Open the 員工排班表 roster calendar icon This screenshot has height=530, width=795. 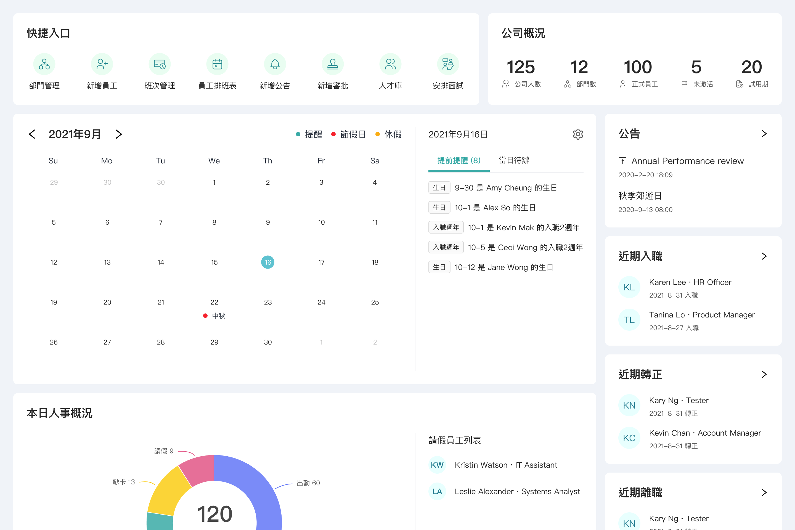point(217,64)
